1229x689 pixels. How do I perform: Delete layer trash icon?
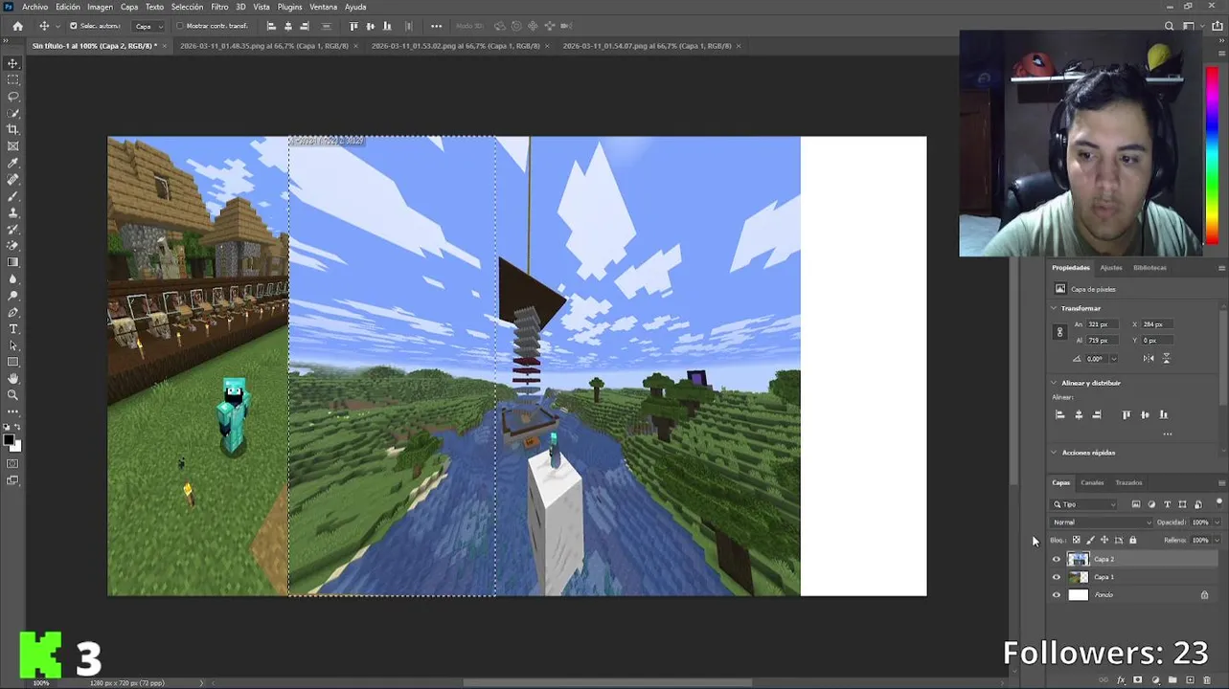(x=1207, y=679)
